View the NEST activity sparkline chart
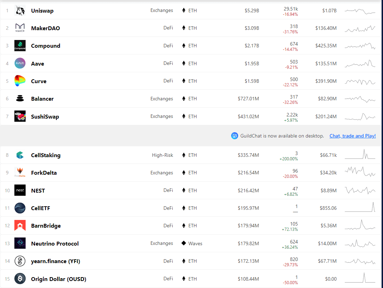383x288 pixels. [360, 190]
